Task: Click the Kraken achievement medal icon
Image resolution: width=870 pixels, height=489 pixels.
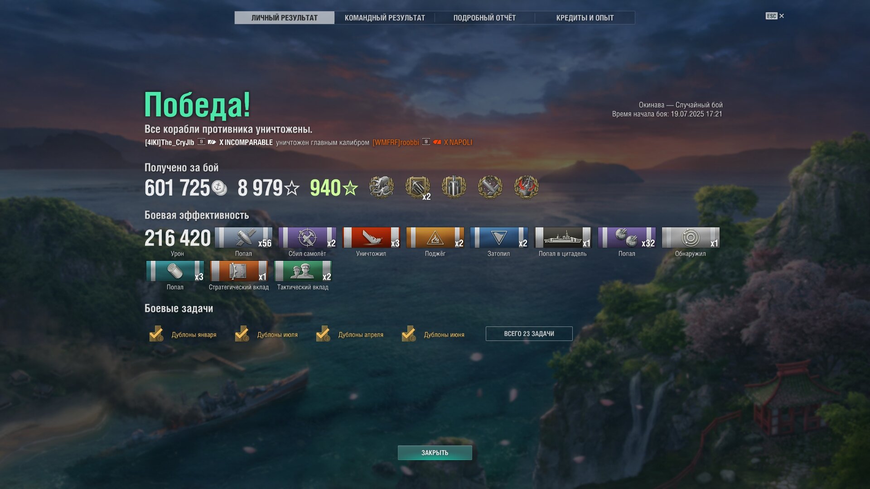Action: (x=381, y=187)
